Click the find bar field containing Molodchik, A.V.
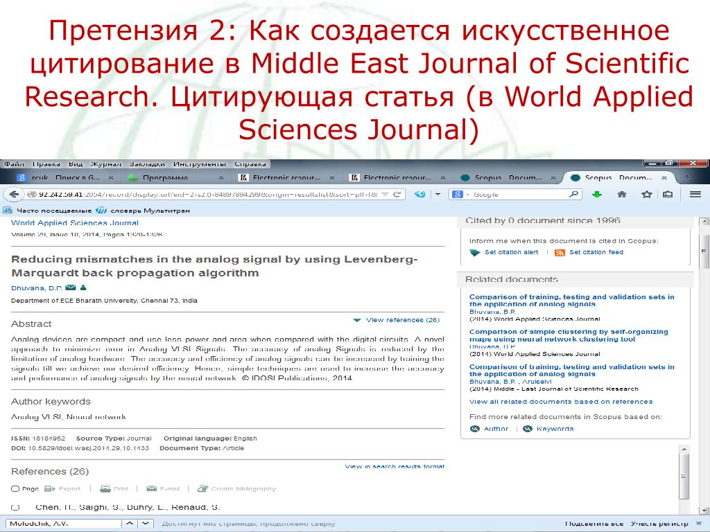 64,524
